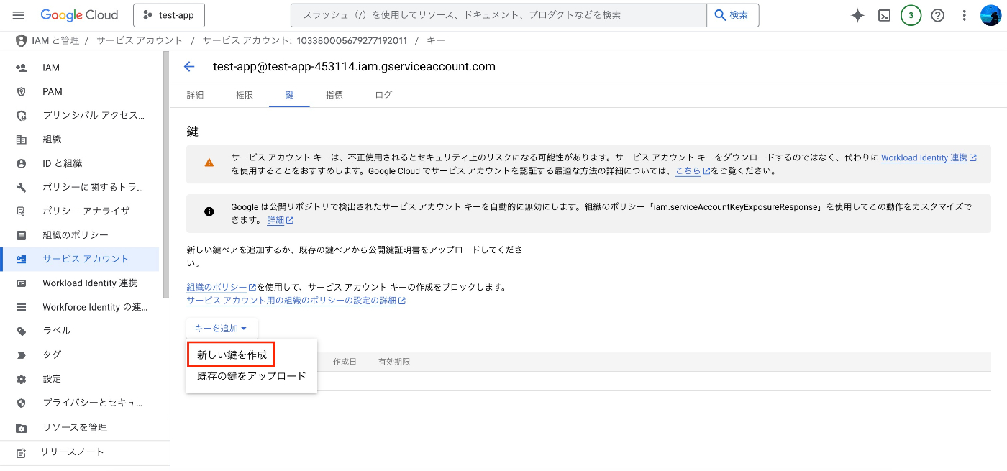Image resolution: width=1007 pixels, height=471 pixels.
Task: Open the three-dot settings menu
Action: click(965, 15)
